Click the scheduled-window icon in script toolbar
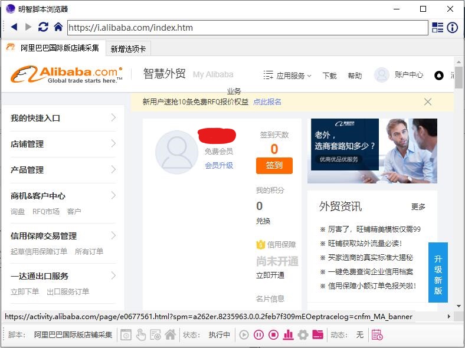This screenshot has height=348, width=465. pyautogui.click(x=126, y=335)
